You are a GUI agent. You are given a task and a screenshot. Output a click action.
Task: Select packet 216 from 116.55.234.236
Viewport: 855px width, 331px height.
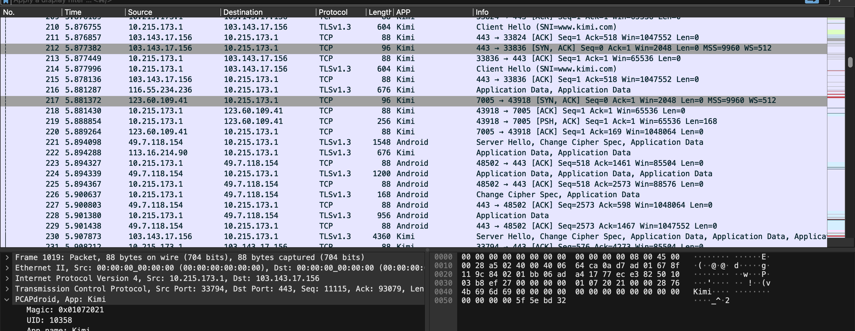point(414,90)
